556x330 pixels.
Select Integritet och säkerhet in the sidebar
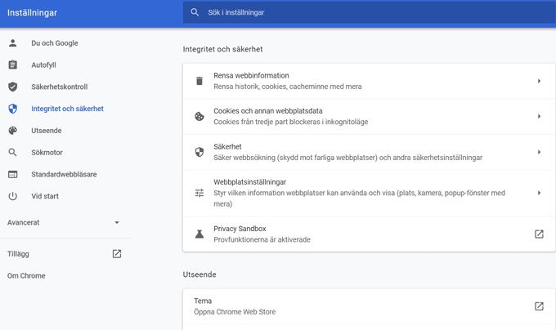[x=67, y=109]
